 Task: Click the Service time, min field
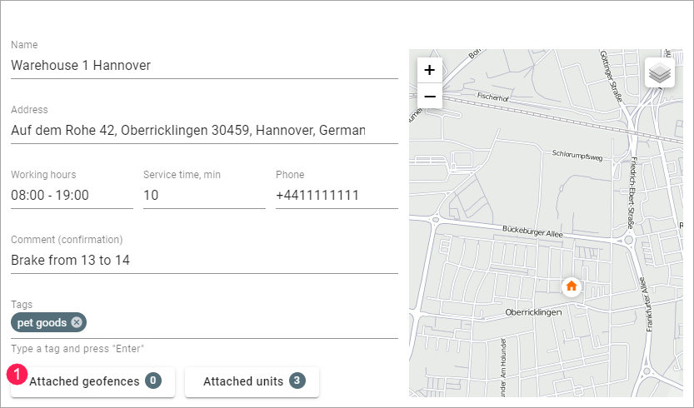tap(204, 195)
